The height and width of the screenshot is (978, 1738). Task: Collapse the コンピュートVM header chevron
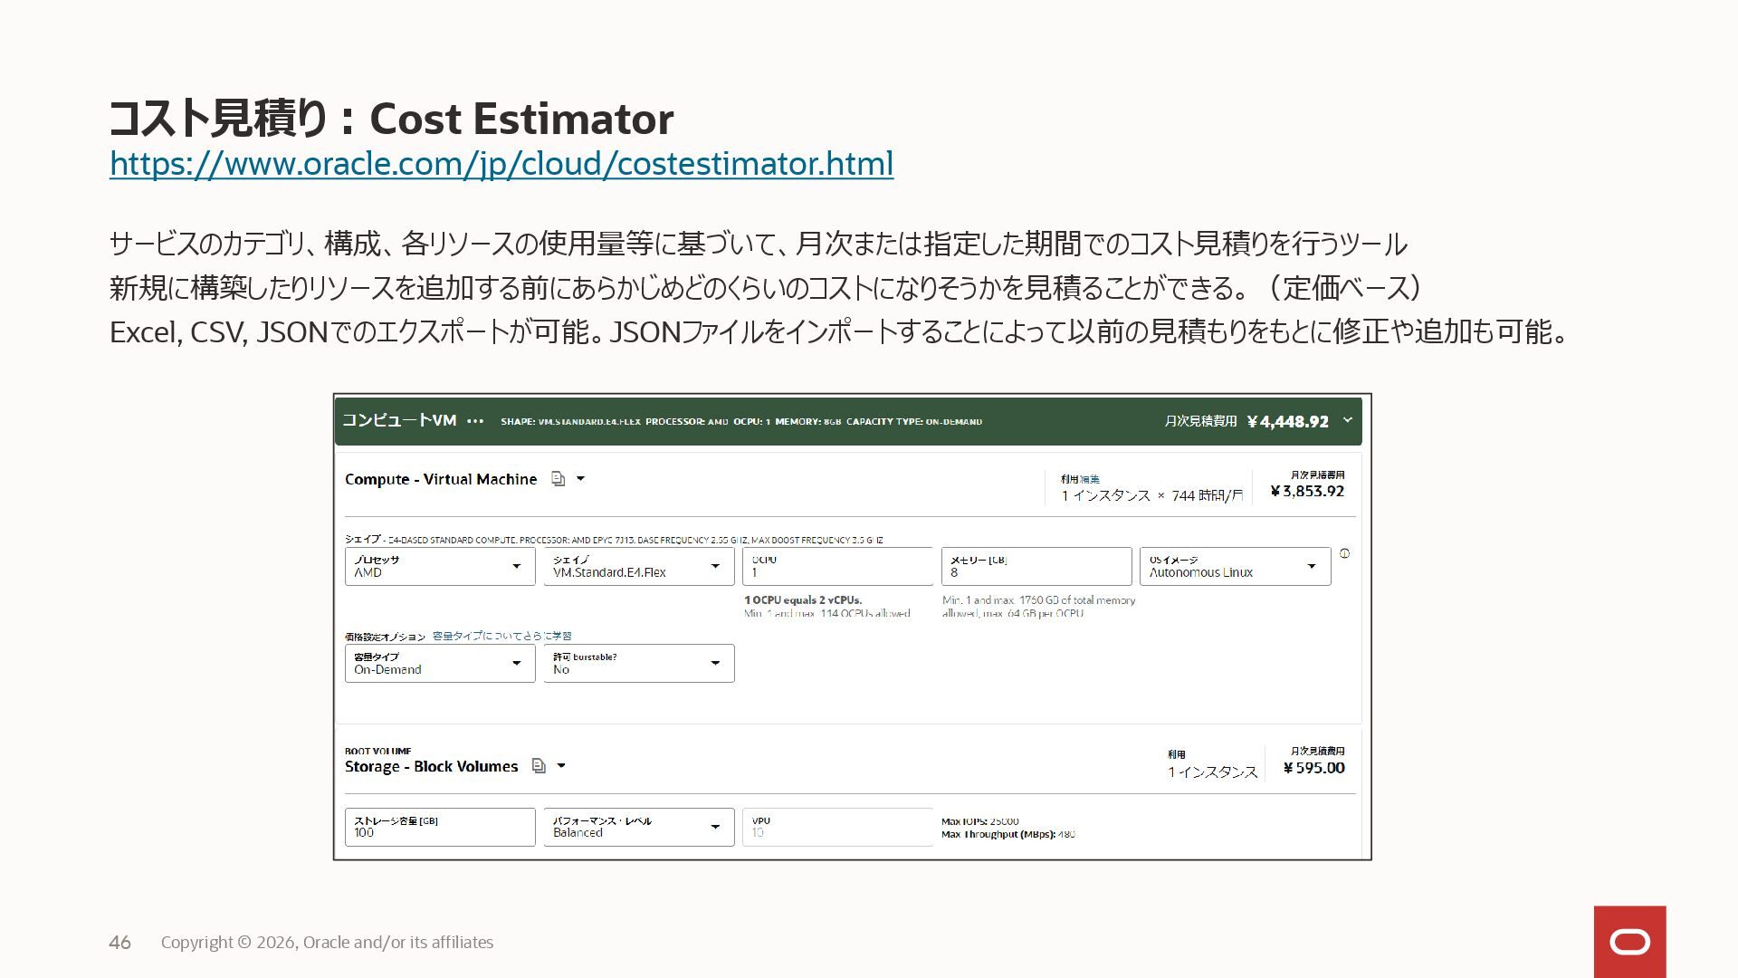coord(1347,420)
